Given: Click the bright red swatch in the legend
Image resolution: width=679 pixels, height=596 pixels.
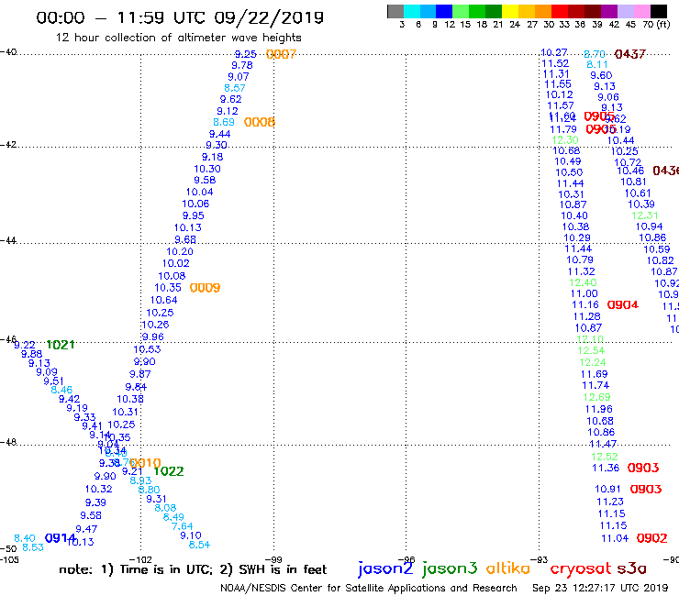Looking at the screenshot, I should coord(560,11).
